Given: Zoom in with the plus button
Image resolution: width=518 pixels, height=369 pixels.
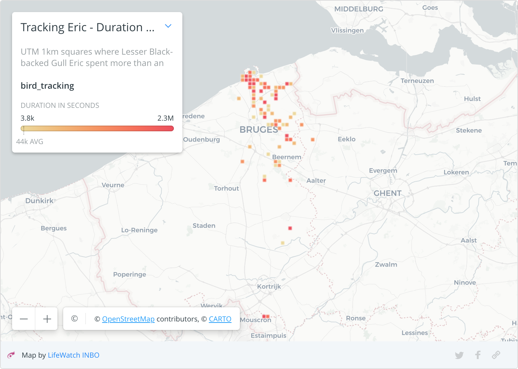Looking at the screenshot, I should tap(47, 319).
